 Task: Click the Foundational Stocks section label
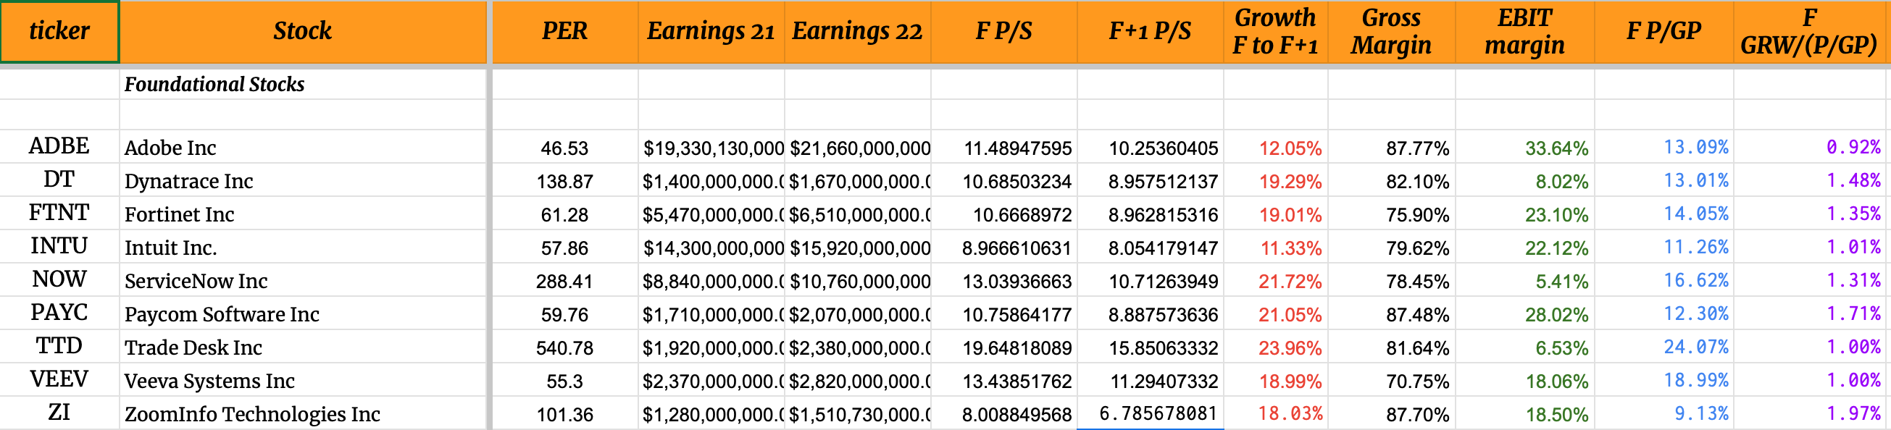point(214,85)
